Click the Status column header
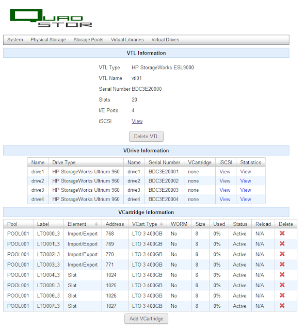 (240, 224)
